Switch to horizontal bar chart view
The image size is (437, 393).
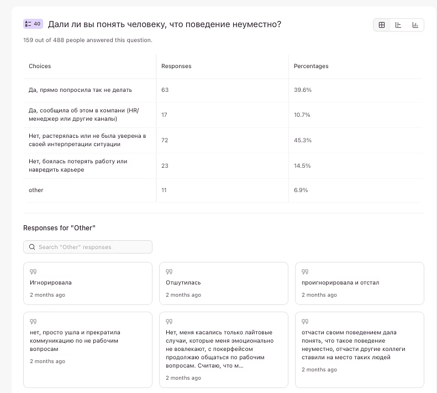[x=398, y=25]
